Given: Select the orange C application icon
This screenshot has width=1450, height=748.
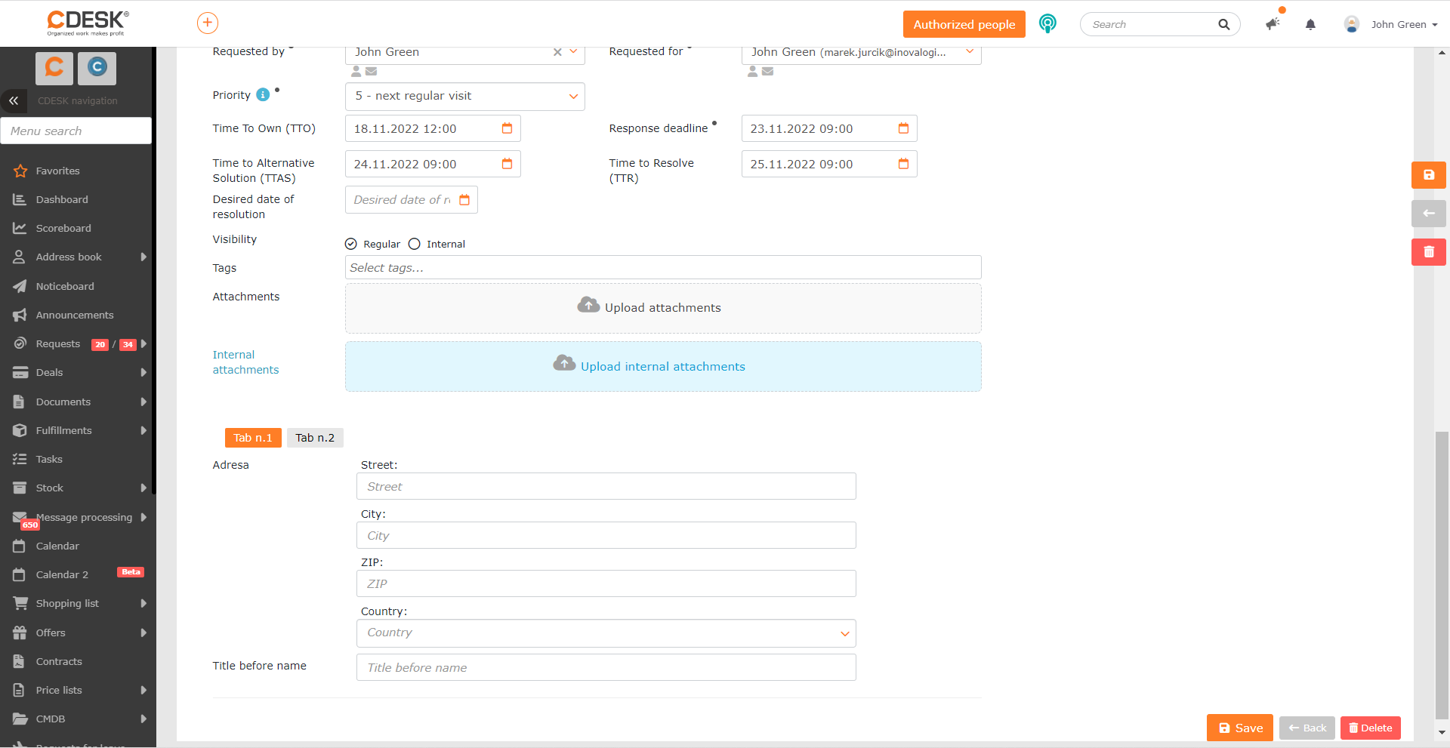Looking at the screenshot, I should pos(54,68).
